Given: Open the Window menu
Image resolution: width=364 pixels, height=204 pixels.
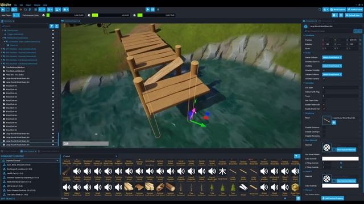Looking at the screenshot, I should point(37,5).
